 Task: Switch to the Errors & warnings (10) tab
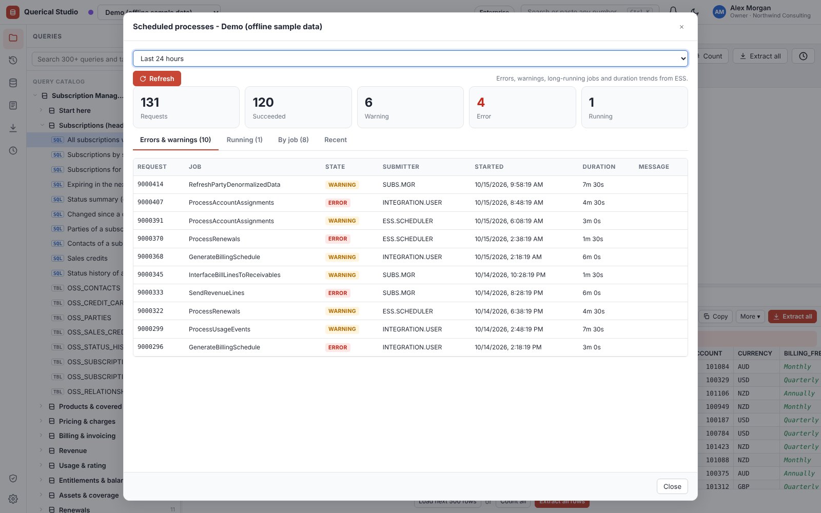[x=175, y=140]
